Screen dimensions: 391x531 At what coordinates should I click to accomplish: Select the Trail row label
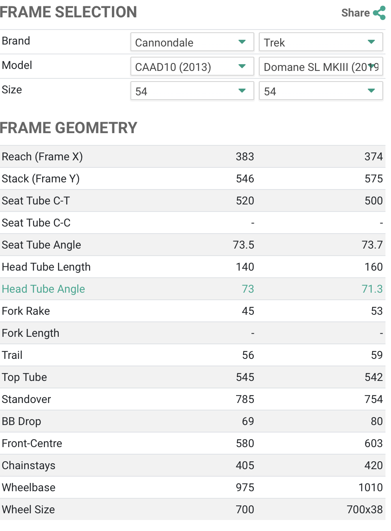click(x=12, y=355)
